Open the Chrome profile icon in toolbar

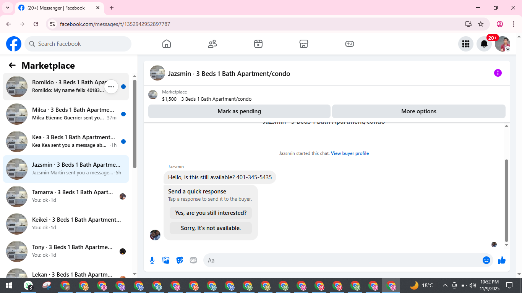pos(500,24)
